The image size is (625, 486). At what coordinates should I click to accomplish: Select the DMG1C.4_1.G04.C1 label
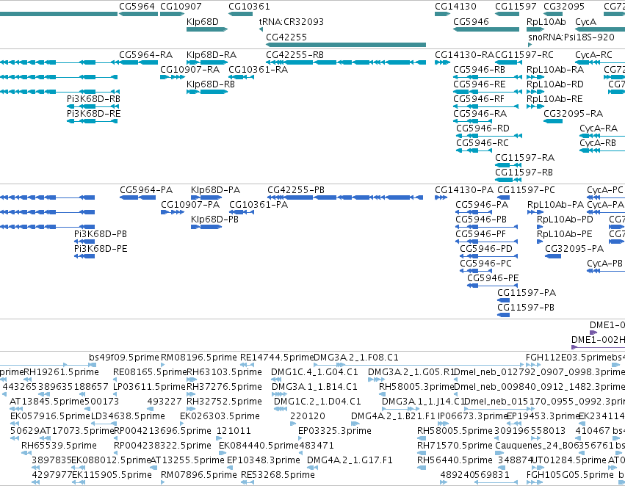[x=314, y=372]
